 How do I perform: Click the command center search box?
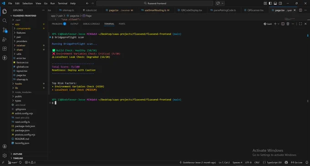click(155, 3)
